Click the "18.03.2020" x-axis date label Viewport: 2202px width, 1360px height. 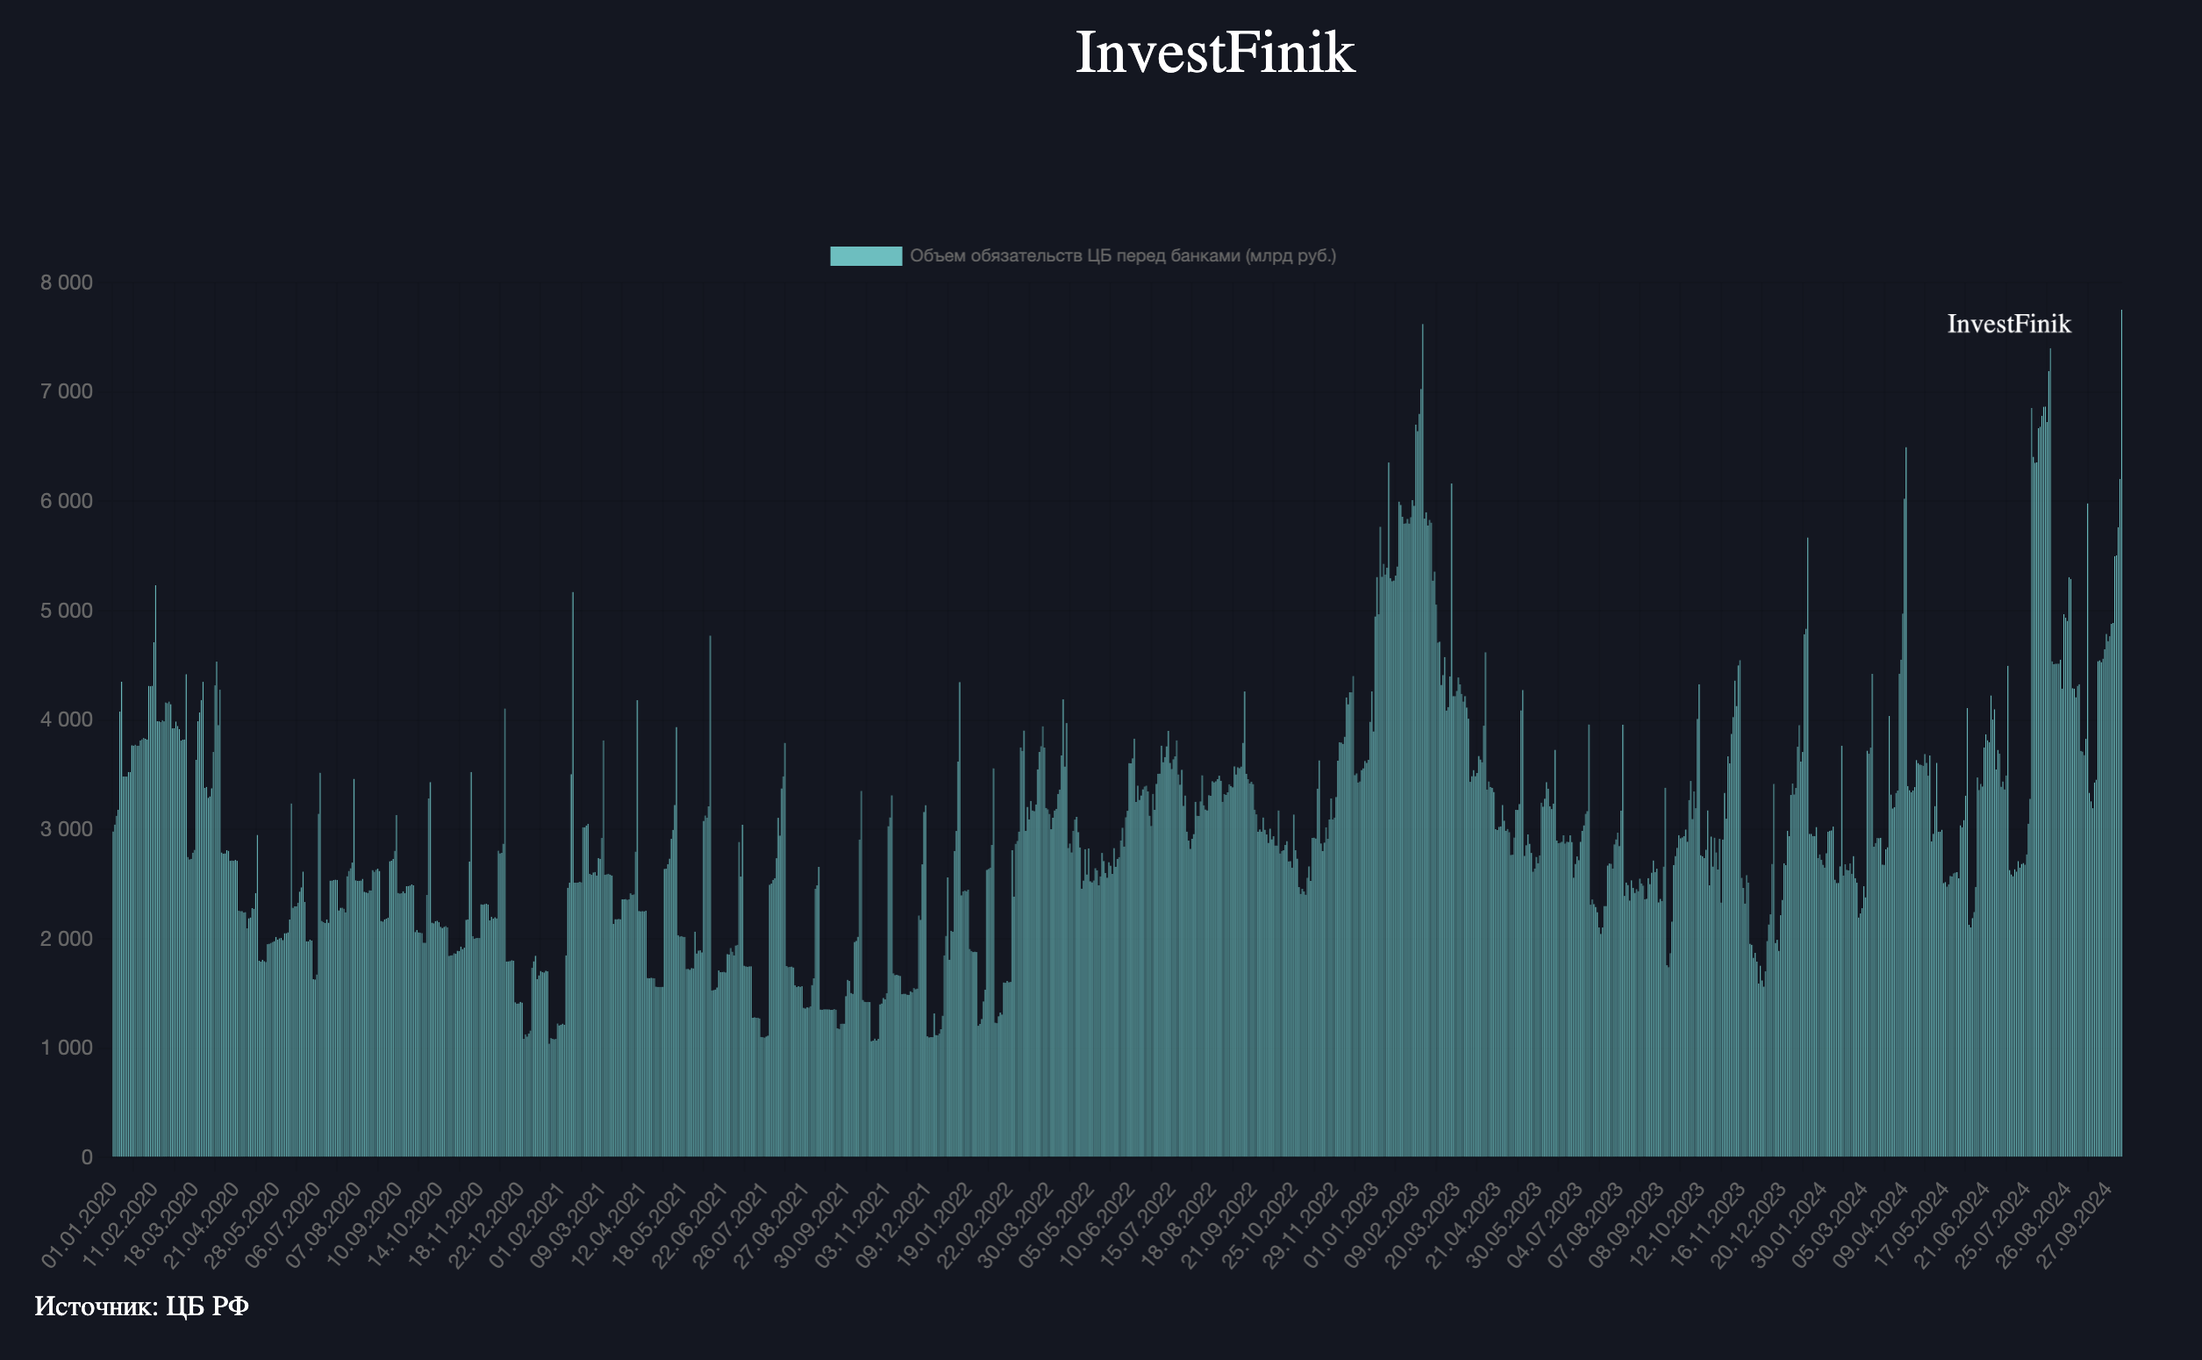click(160, 1225)
